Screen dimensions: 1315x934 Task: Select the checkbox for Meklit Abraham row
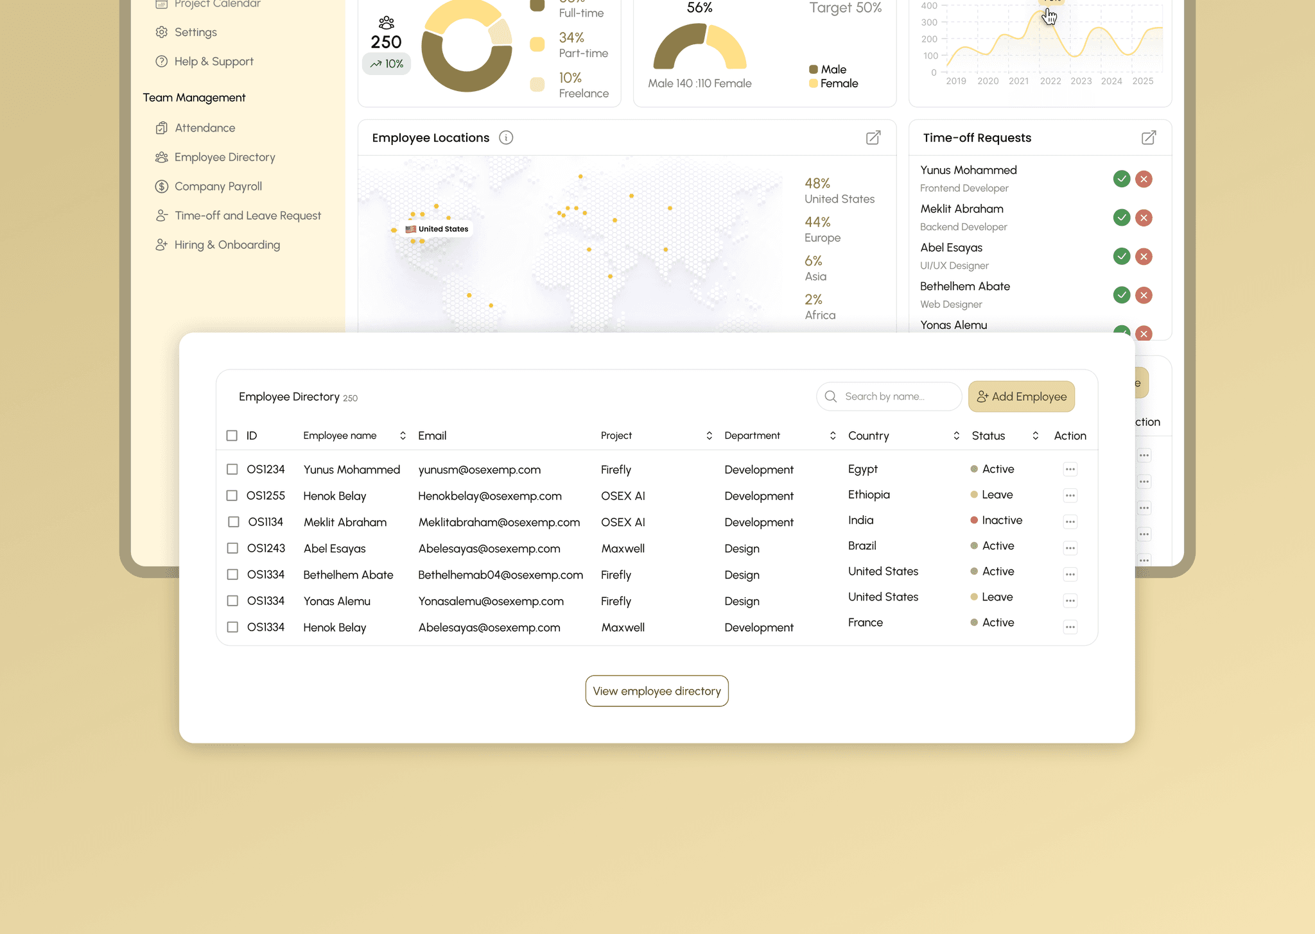pyautogui.click(x=234, y=522)
